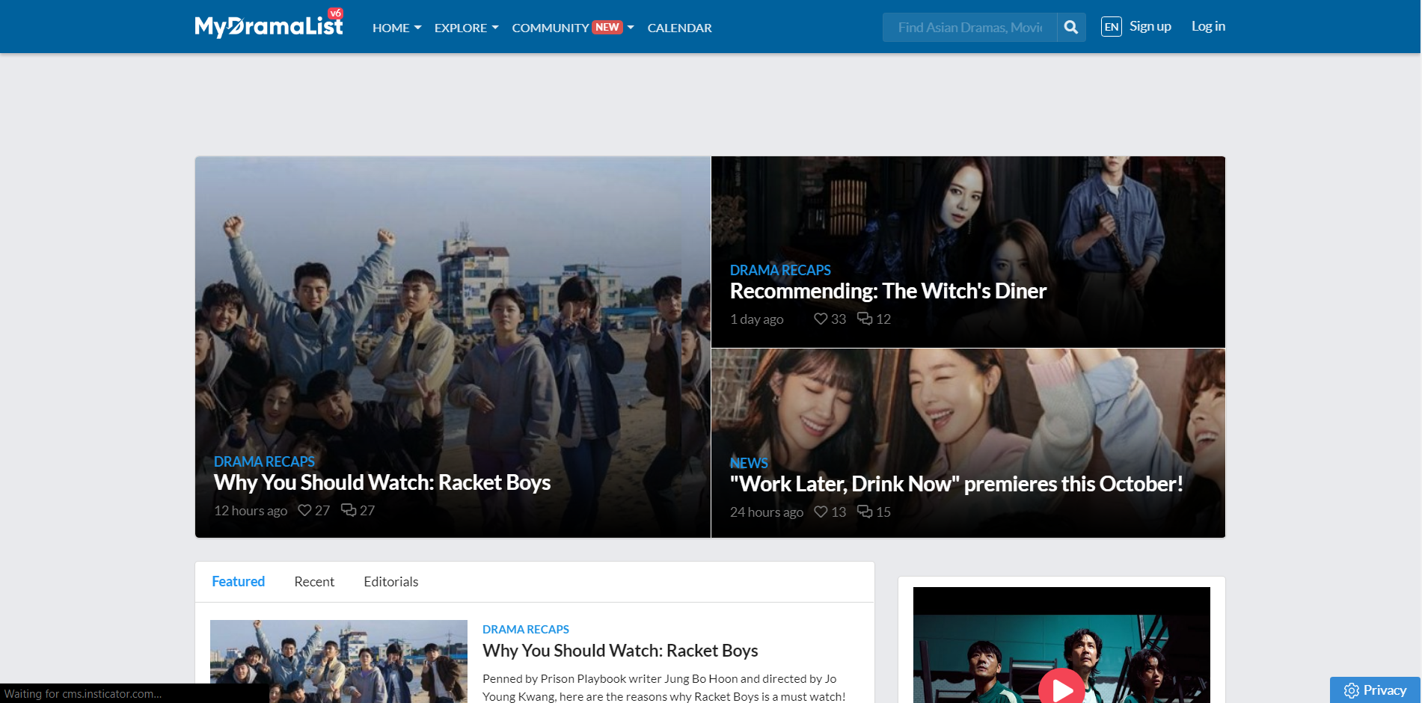Click the MyDramaList logo
The width and height of the screenshot is (1422, 703).
268,23
